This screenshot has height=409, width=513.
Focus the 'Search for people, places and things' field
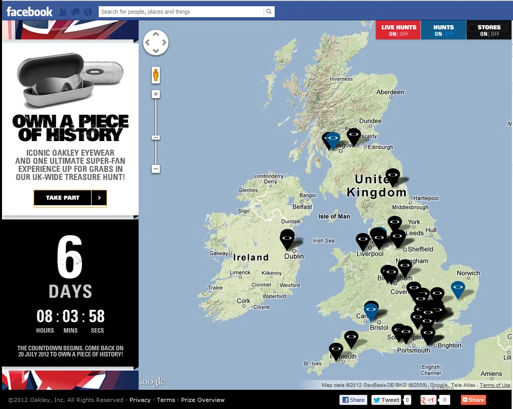181,12
